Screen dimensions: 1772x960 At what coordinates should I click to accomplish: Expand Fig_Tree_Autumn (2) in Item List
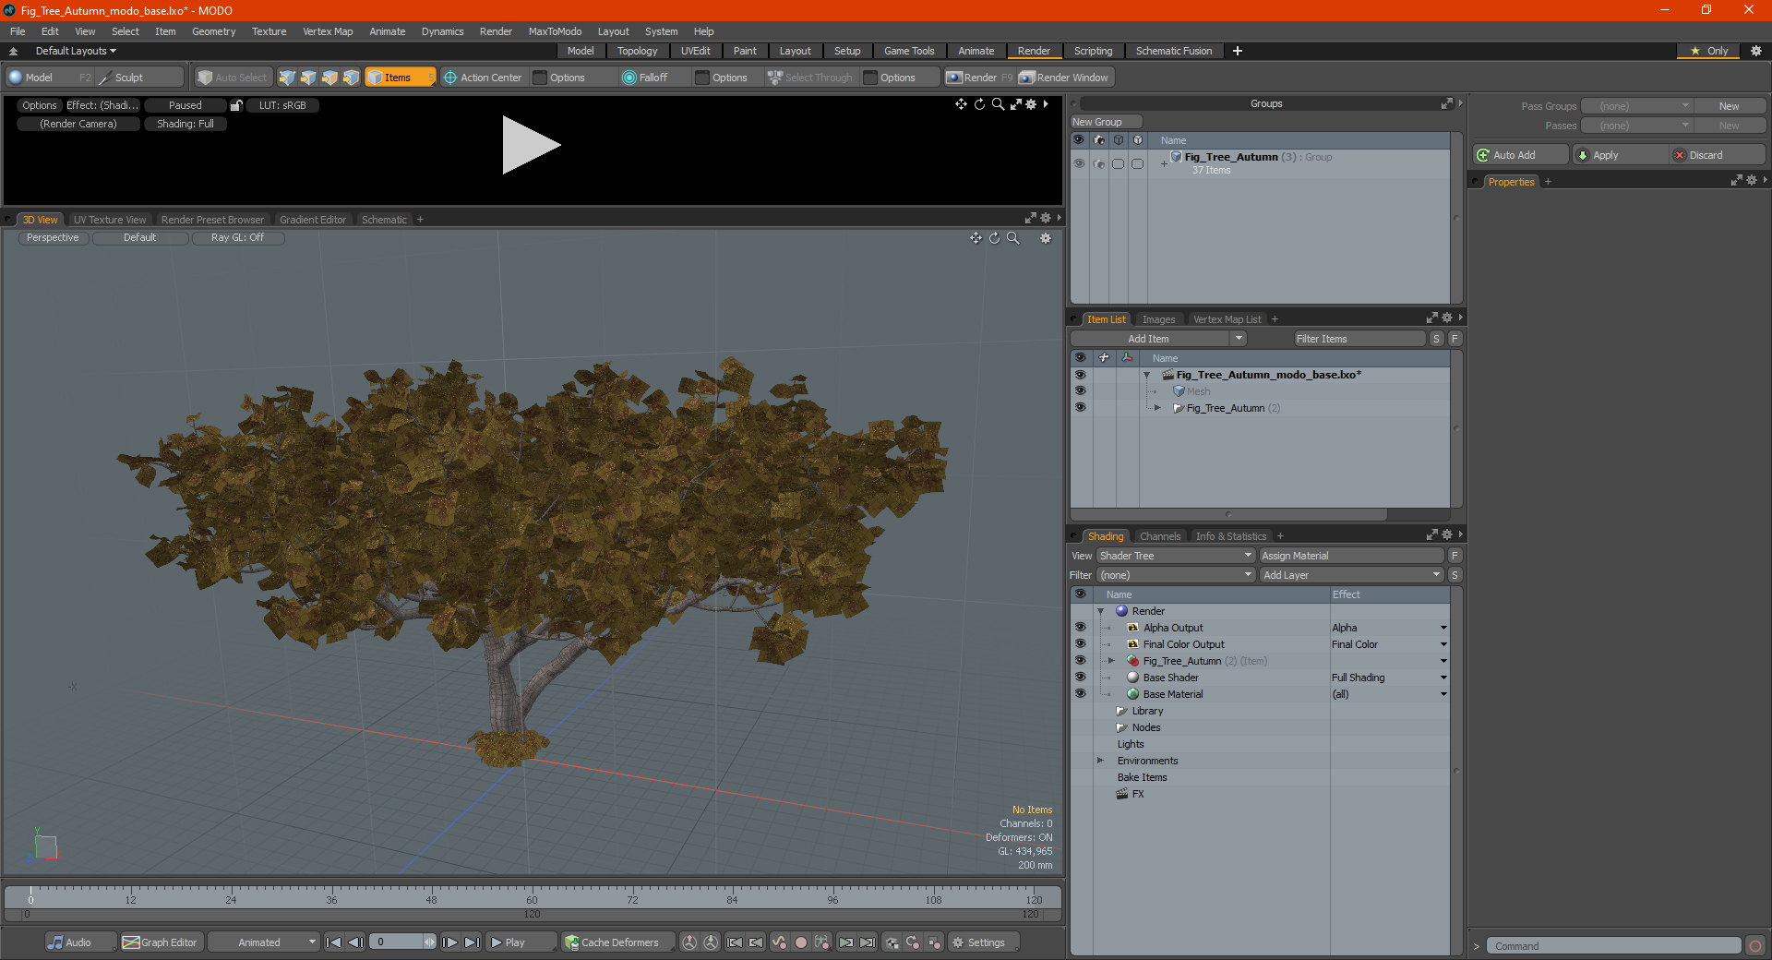click(x=1157, y=408)
